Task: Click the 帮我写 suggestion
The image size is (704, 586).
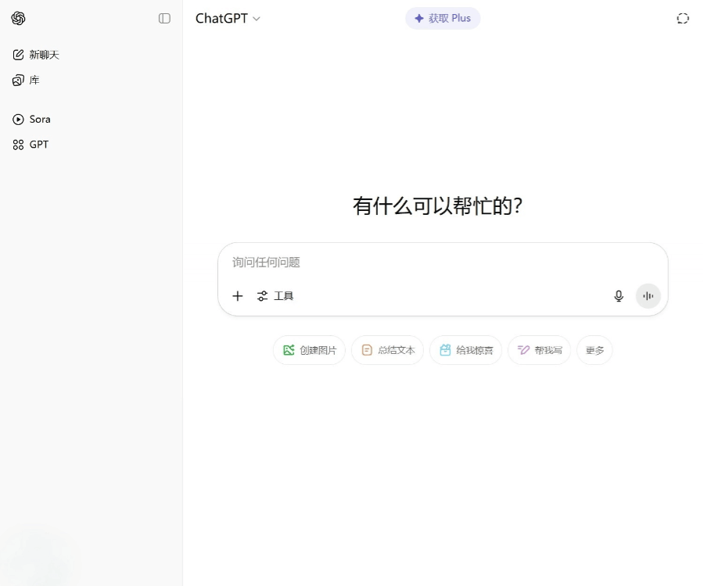Action: (x=539, y=350)
